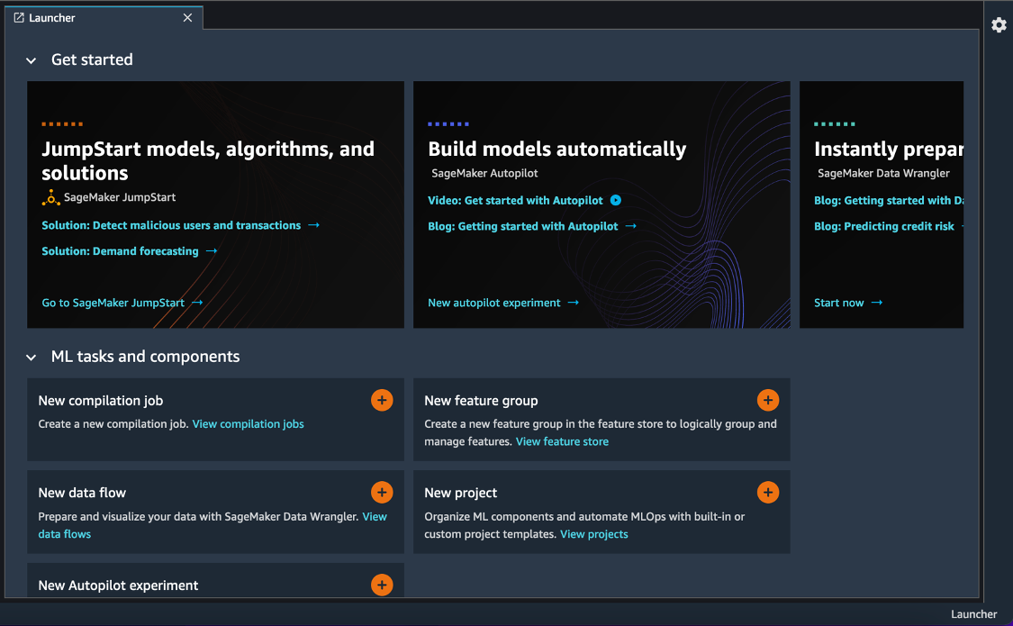1013x626 pixels.
Task: Click plus icon for New project
Action: (x=767, y=493)
